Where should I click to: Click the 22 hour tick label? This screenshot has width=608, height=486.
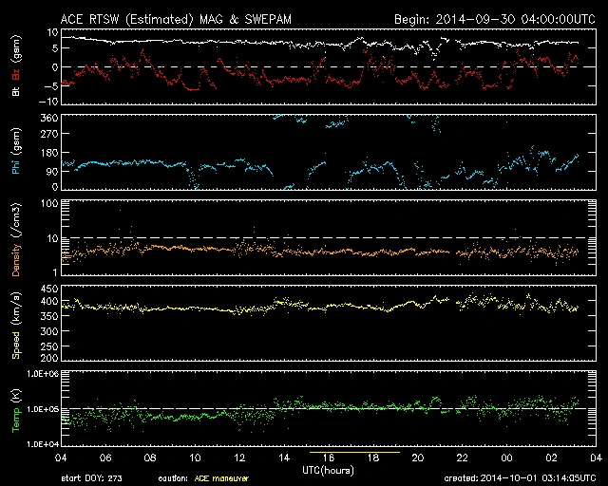pos(462,458)
